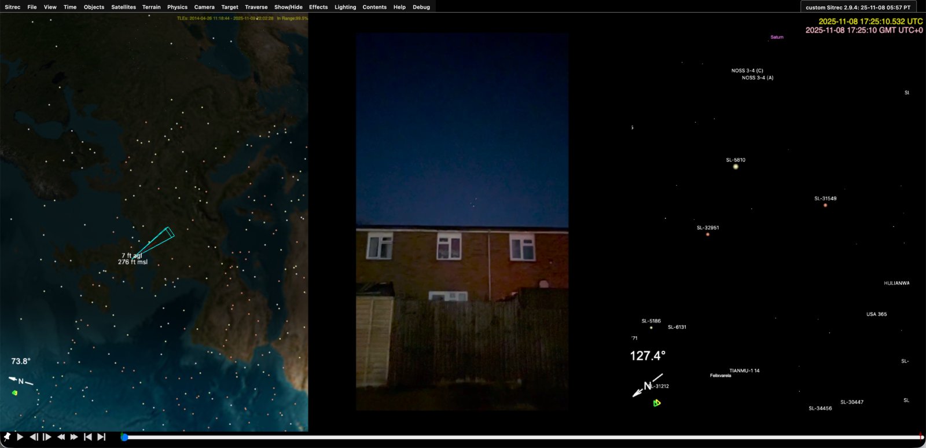Expand the Lighting menu
This screenshot has width=926, height=448.
pyautogui.click(x=345, y=7)
